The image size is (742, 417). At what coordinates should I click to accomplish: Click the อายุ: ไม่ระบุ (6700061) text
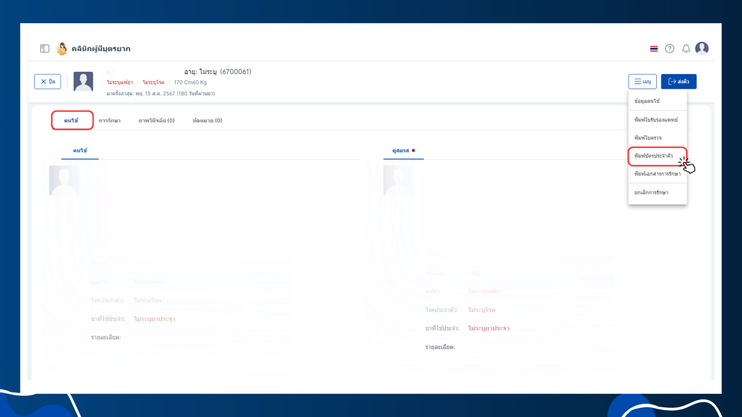pos(218,72)
